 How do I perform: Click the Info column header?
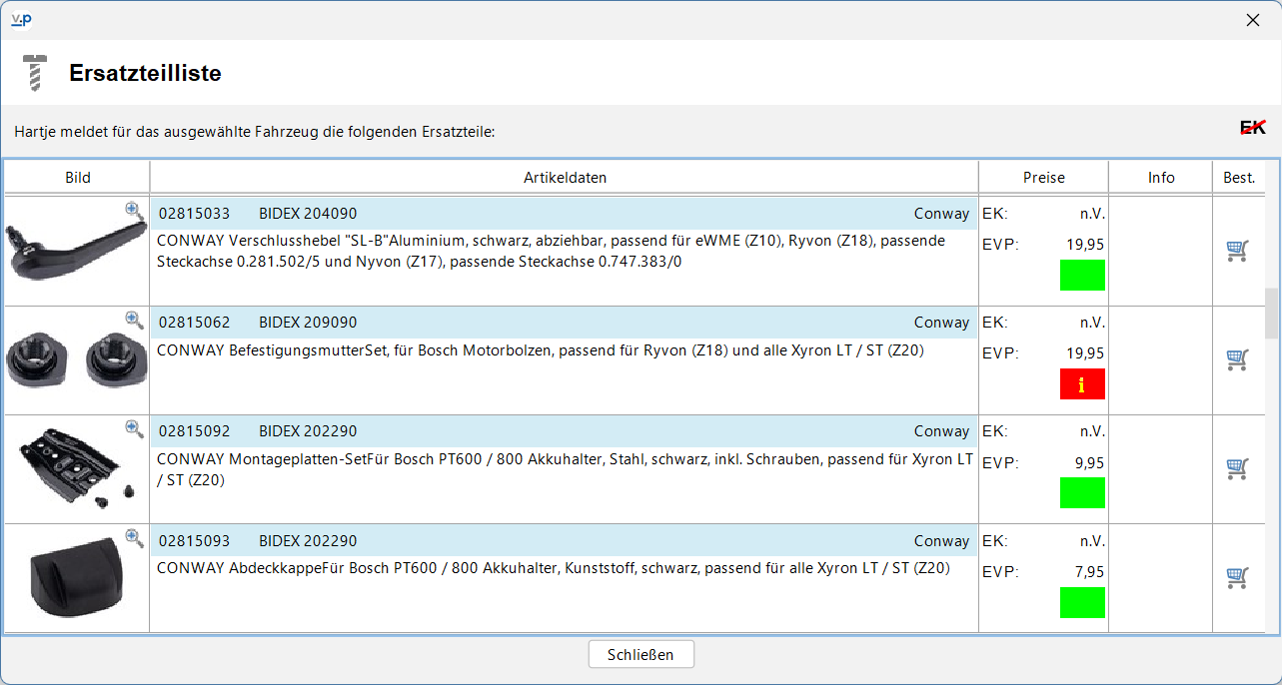tap(1161, 178)
